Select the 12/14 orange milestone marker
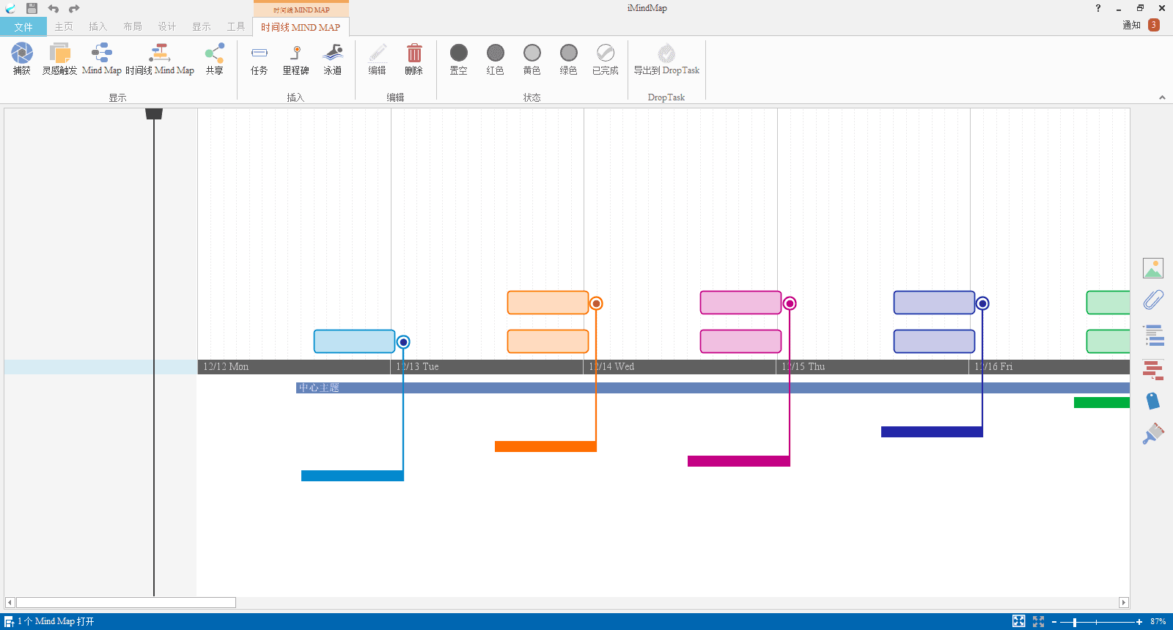The width and height of the screenshot is (1173, 630). pos(597,303)
